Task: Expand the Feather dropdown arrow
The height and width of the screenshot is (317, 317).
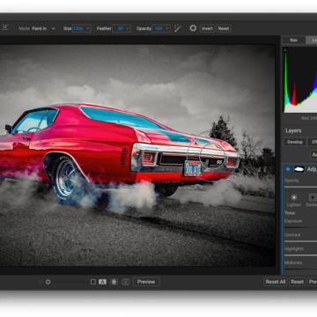Action: 128,28
